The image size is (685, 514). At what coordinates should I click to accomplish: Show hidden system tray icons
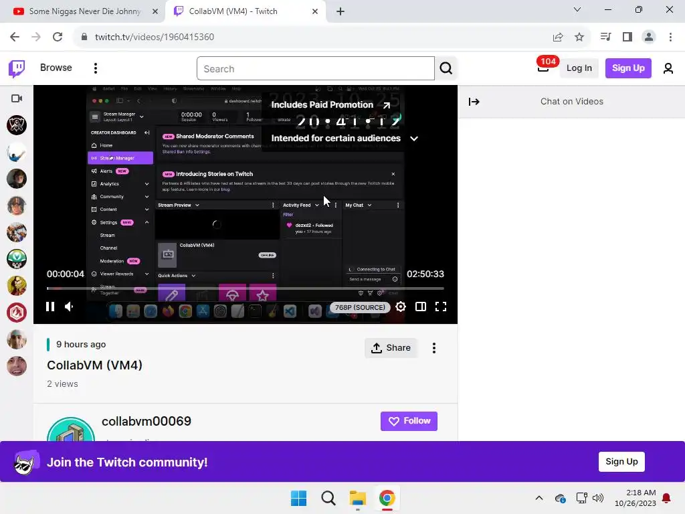point(539,498)
